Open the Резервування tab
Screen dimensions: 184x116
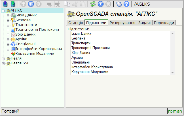tap(122, 23)
